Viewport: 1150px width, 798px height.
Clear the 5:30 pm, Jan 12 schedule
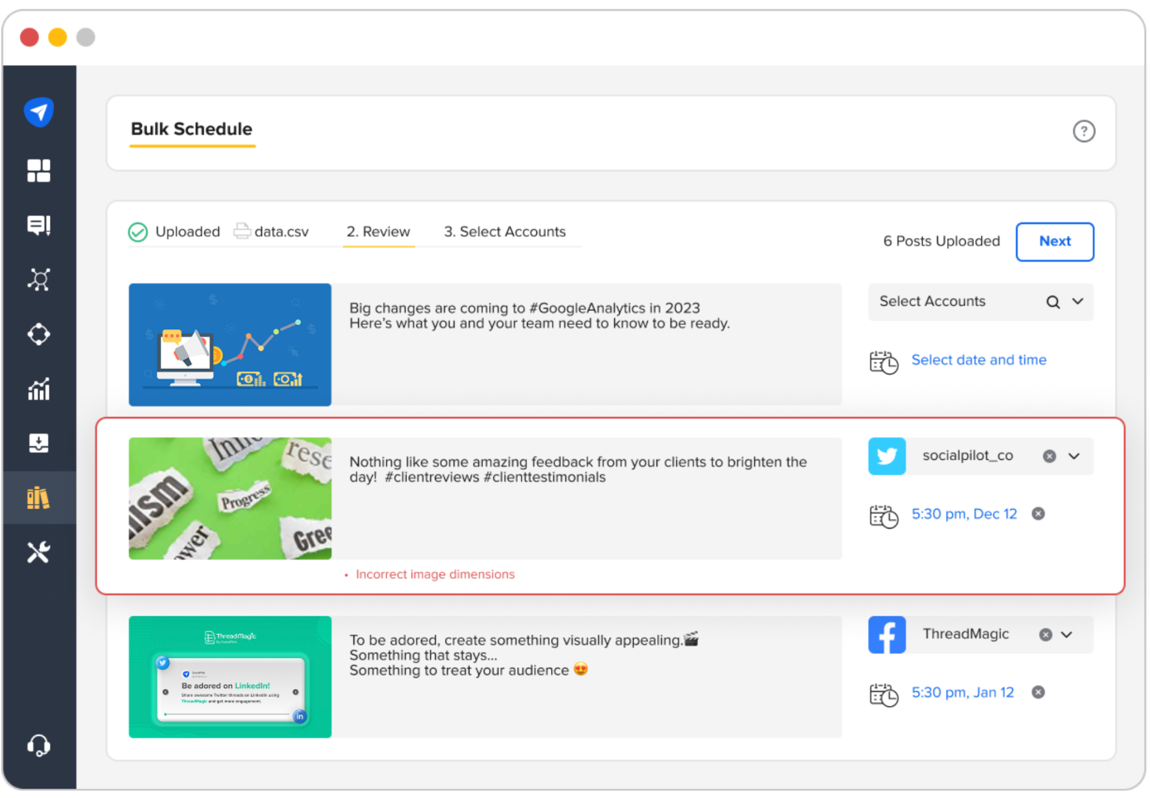(x=1038, y=692)
